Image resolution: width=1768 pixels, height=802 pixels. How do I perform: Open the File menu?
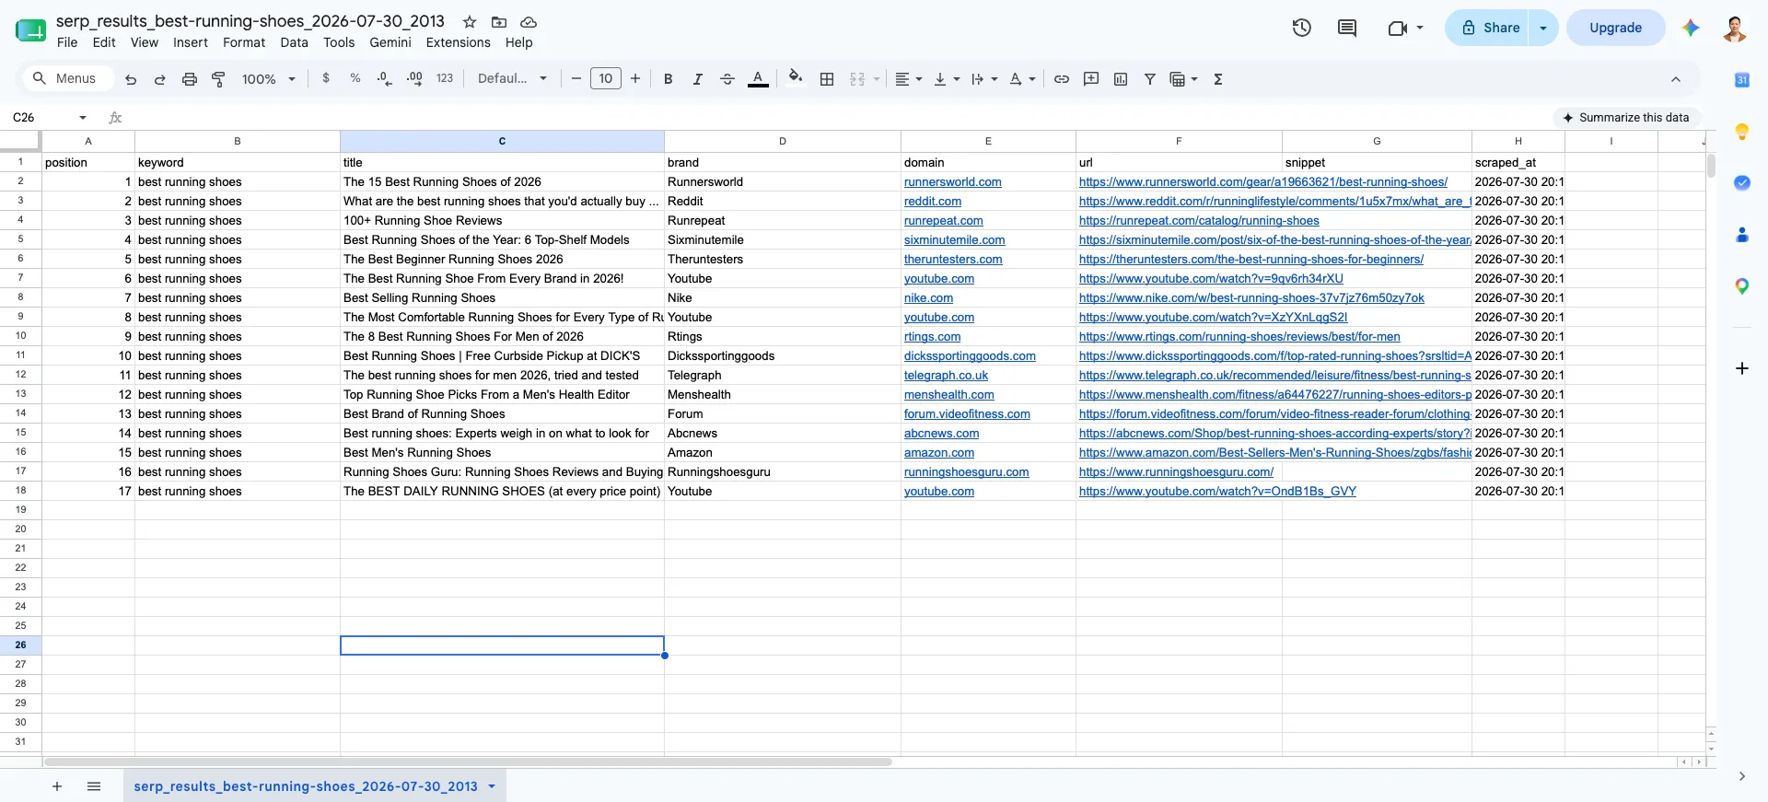tap(67, 42)
